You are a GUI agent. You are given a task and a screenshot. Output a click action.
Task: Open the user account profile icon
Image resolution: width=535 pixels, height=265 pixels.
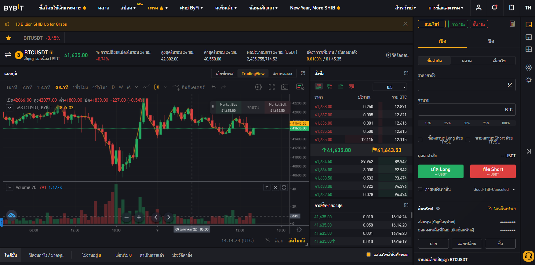tap(479, 8)
